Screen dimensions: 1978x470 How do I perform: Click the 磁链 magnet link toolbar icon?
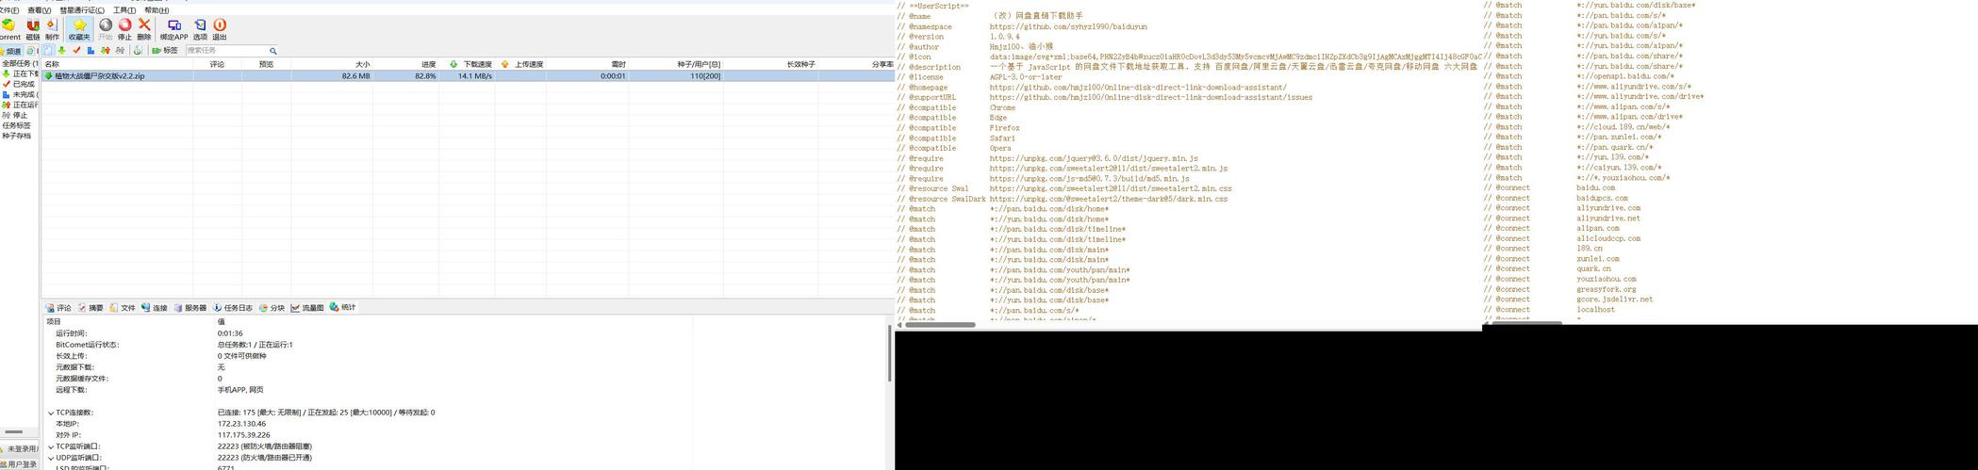[x=32, y=29]
